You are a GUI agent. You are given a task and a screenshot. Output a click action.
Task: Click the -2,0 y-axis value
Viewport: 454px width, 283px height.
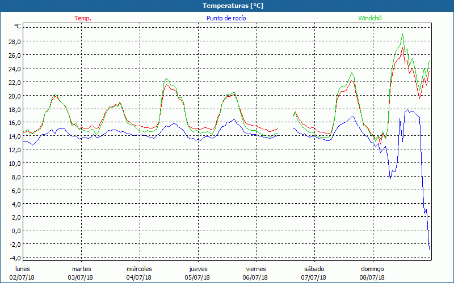pos(15,245)
